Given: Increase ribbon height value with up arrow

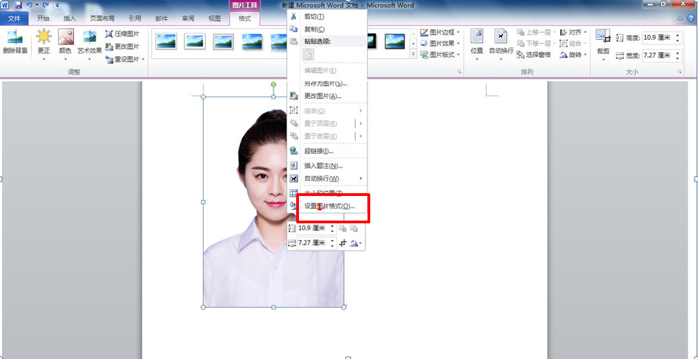Looking at the screenshot, I should 677,35.
